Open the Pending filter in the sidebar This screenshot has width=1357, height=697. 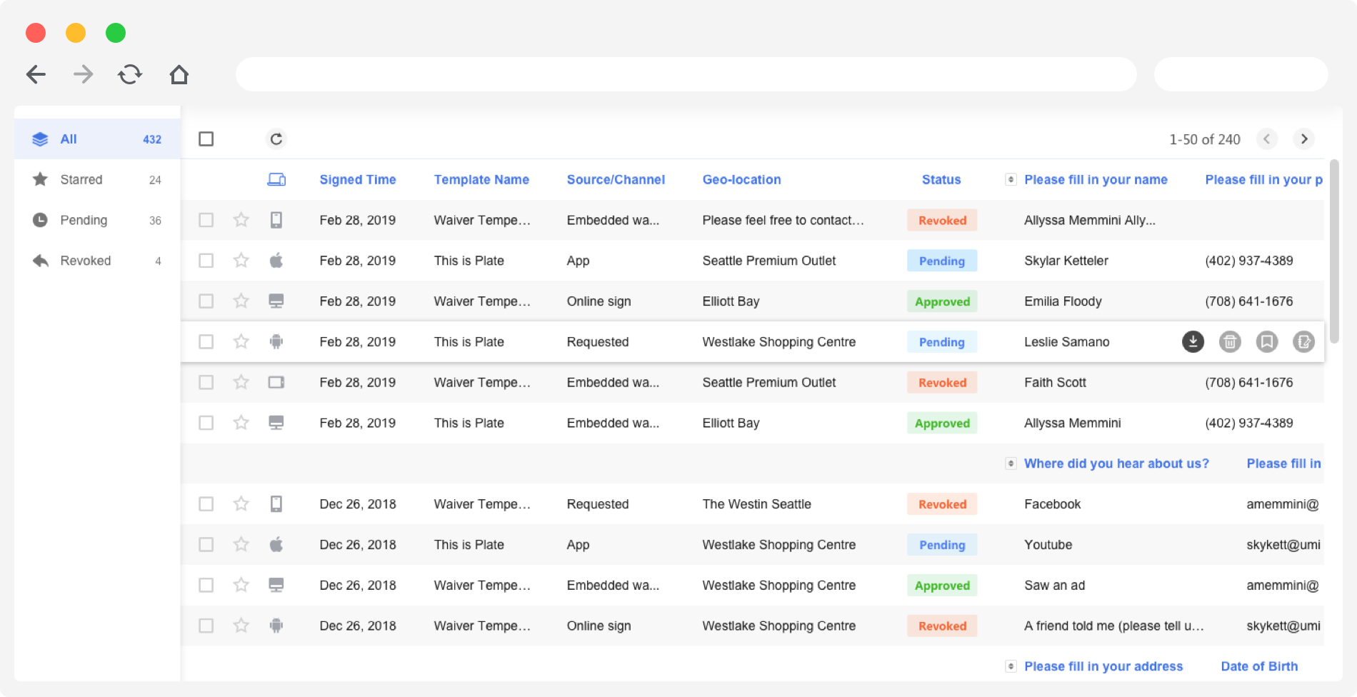(84, 220)
